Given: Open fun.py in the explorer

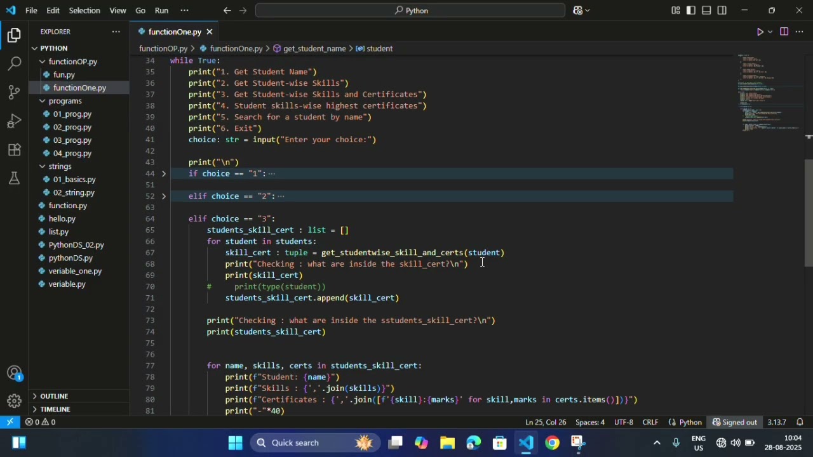Looking at the screenshot, I should [64, 75].
